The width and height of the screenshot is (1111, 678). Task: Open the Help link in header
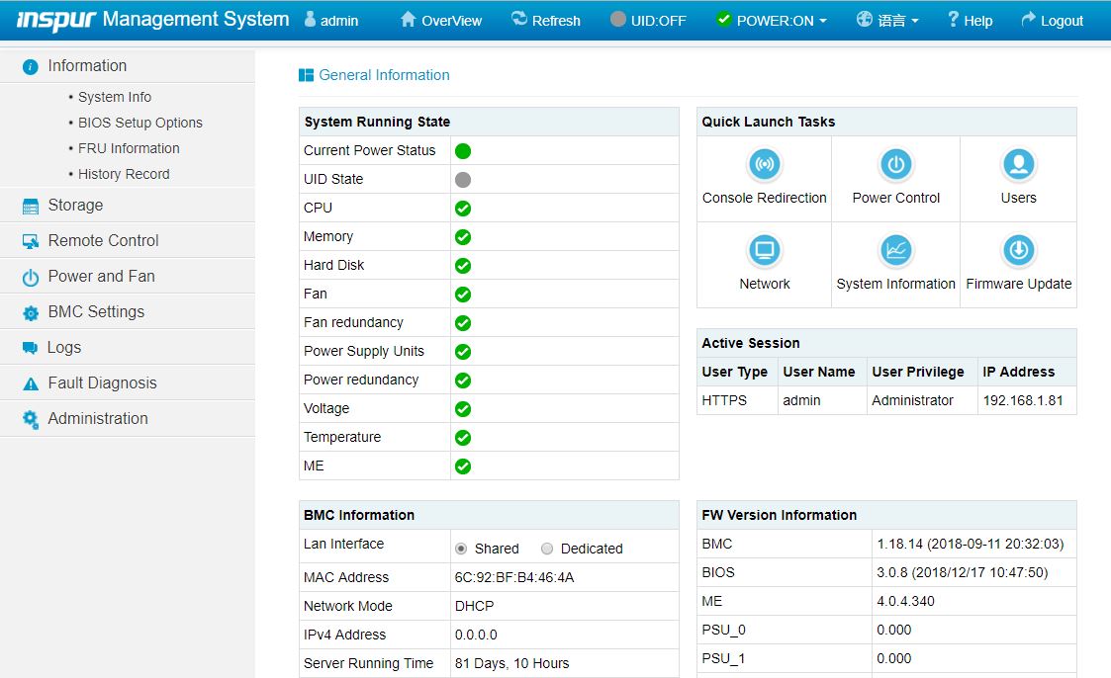970,20
